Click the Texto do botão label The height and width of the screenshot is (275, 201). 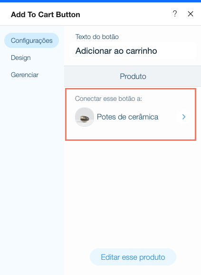click(x=97, y=37)
